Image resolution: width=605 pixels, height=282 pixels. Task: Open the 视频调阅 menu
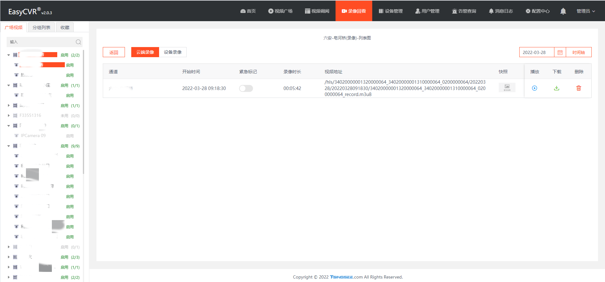[x=317, y=11]
